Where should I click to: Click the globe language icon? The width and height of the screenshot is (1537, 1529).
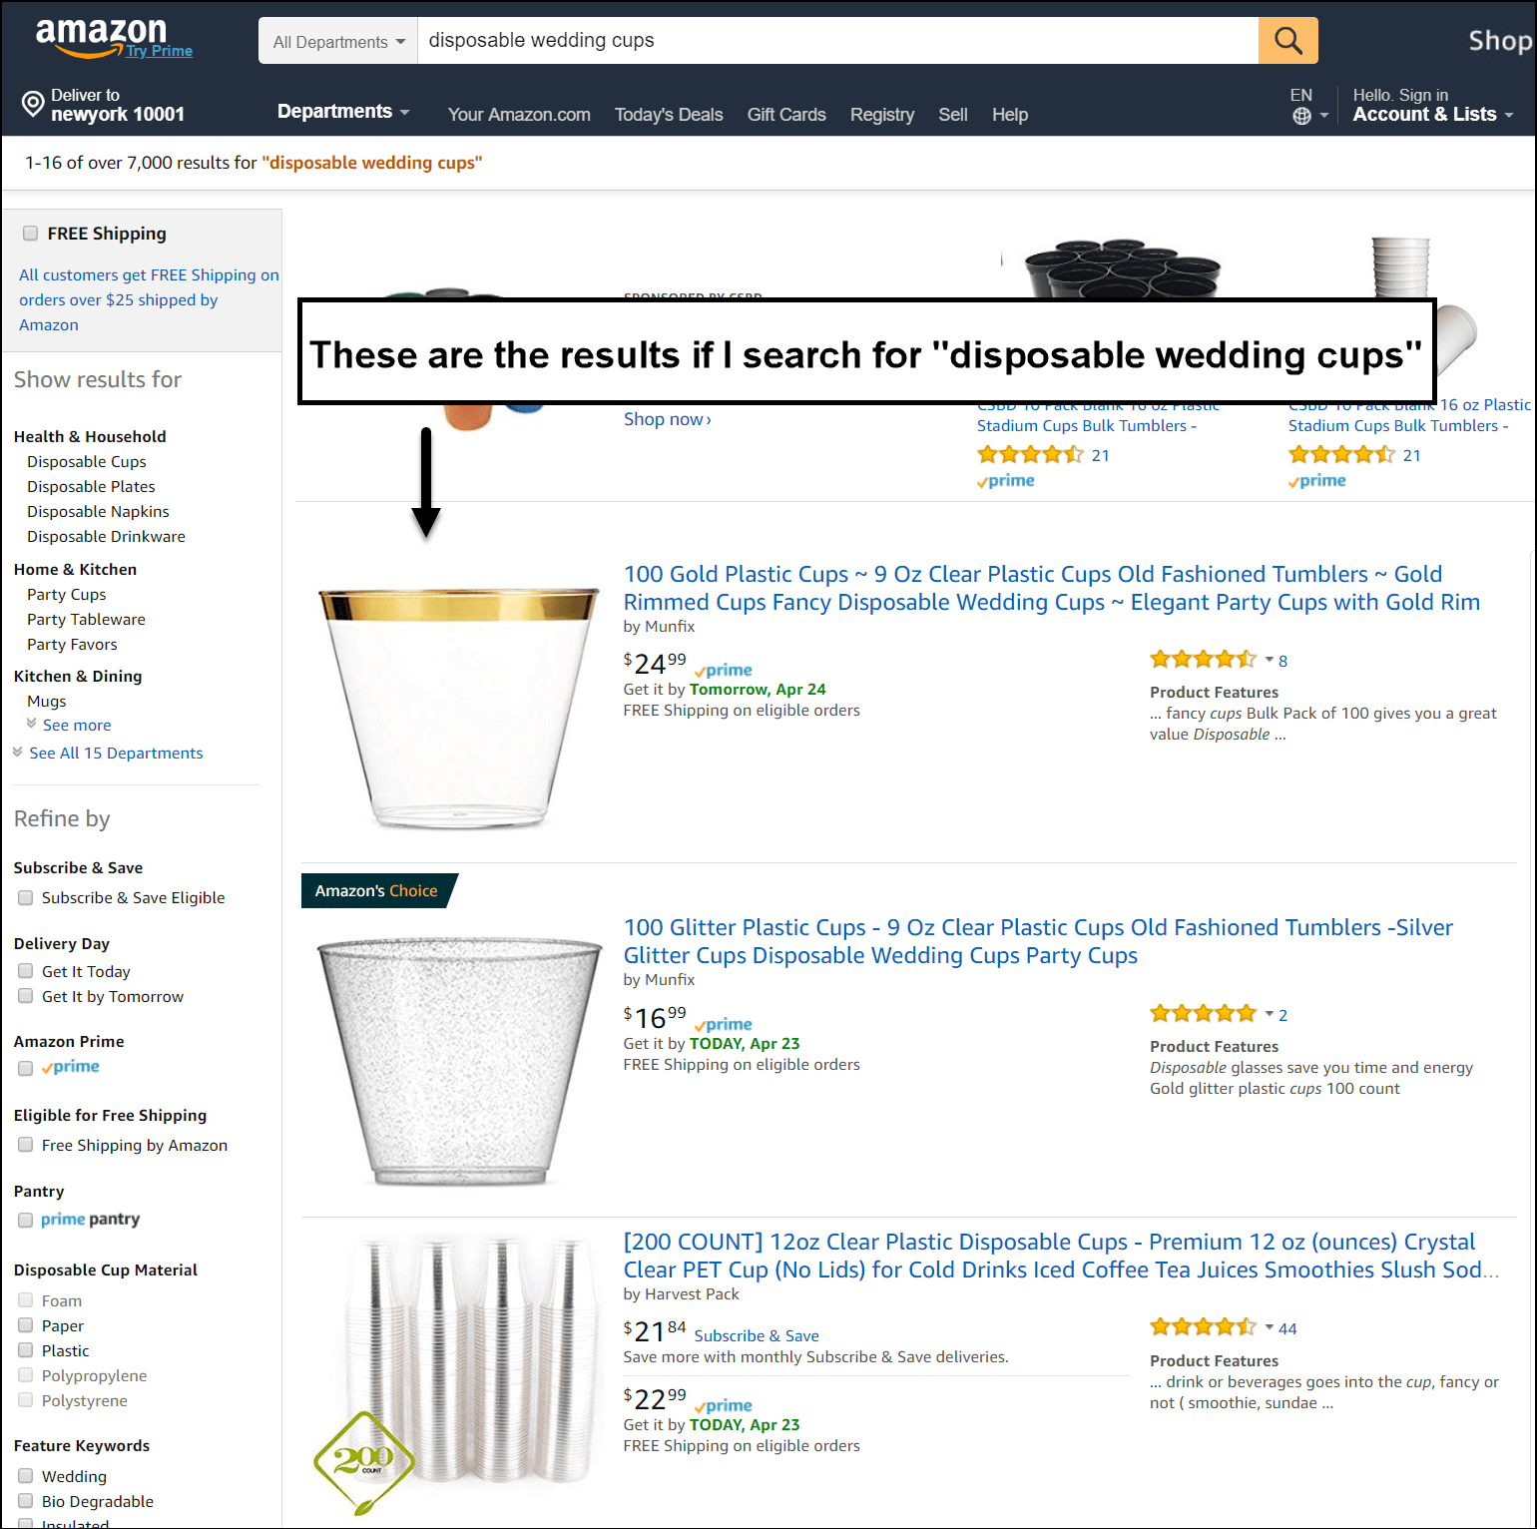point(1301,116)
